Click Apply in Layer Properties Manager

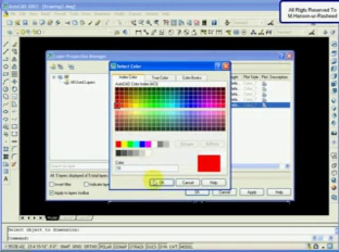tap(252, 192)
